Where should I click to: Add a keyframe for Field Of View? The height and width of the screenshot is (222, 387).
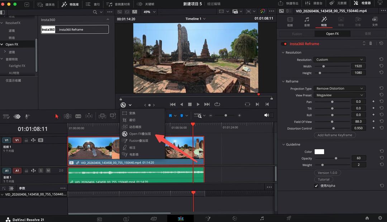tap(373, 121)
